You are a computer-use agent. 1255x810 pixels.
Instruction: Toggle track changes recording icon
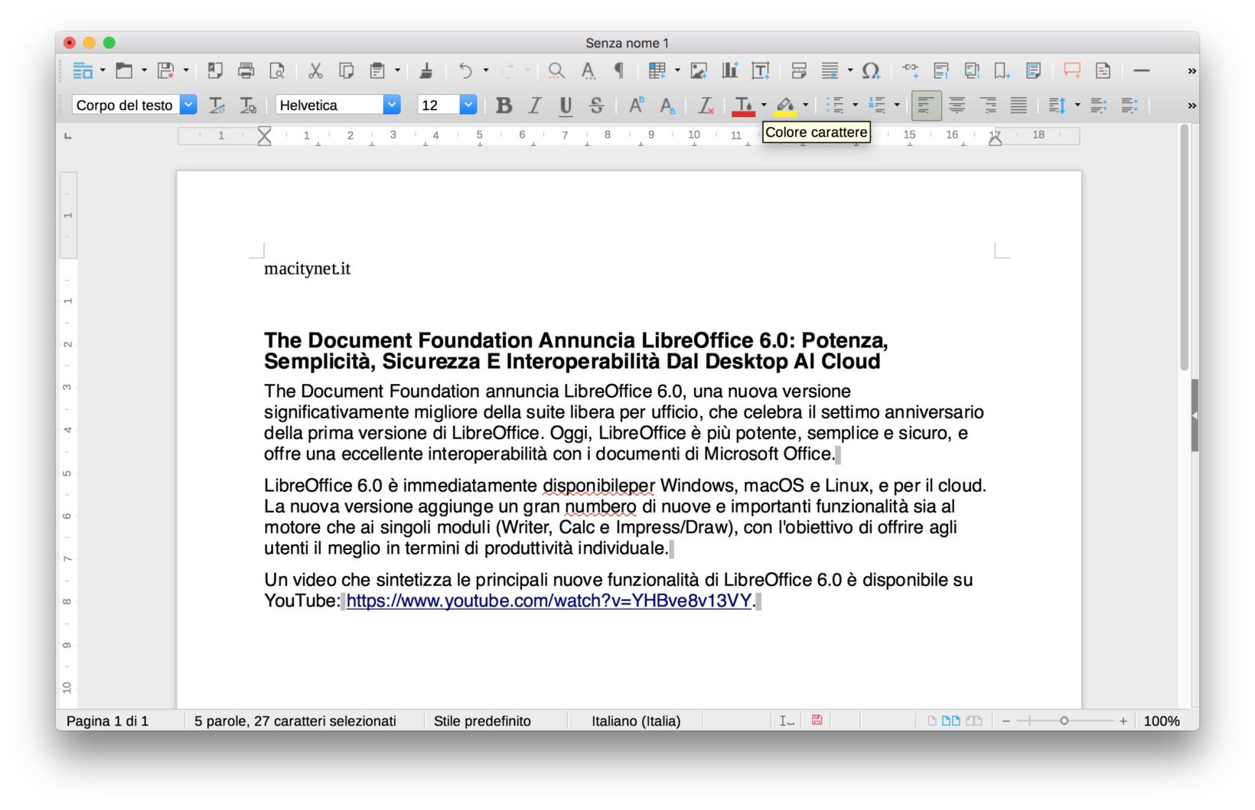pyautogui.click(x=1103, y=71)
